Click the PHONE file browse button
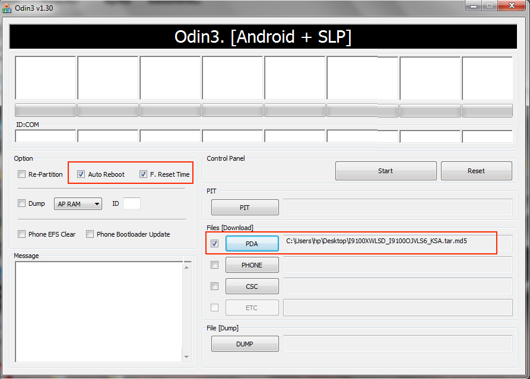The height and width of the screenshot is (379, 530). (252, 265)
